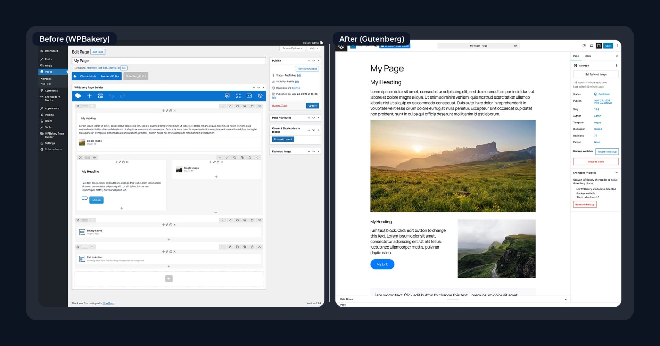Close the Gutenberg settings sidebar
This screenshot has width=660, height=346.
click(x=617, y=56)
